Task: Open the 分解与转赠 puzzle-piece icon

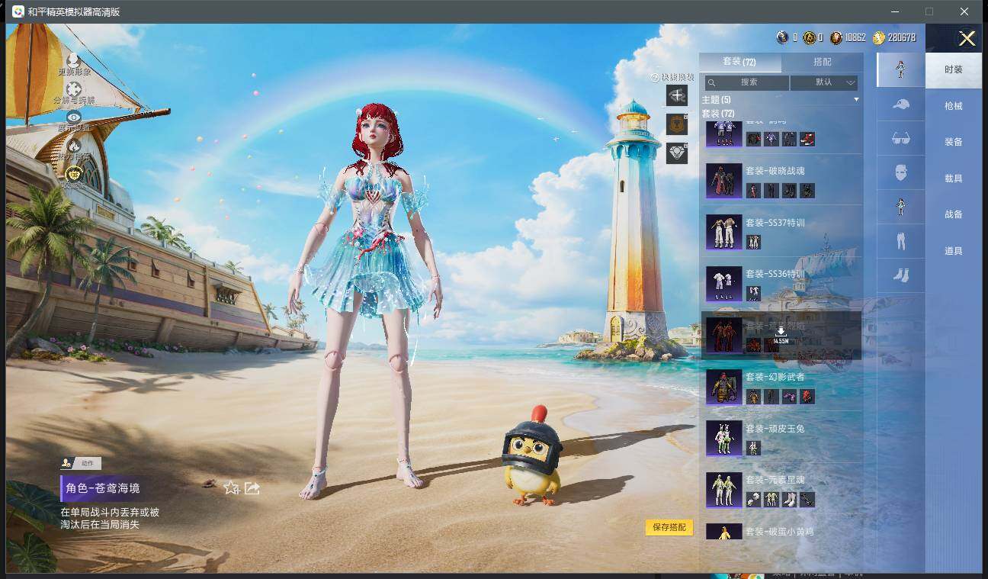Action: click(74, 88)
